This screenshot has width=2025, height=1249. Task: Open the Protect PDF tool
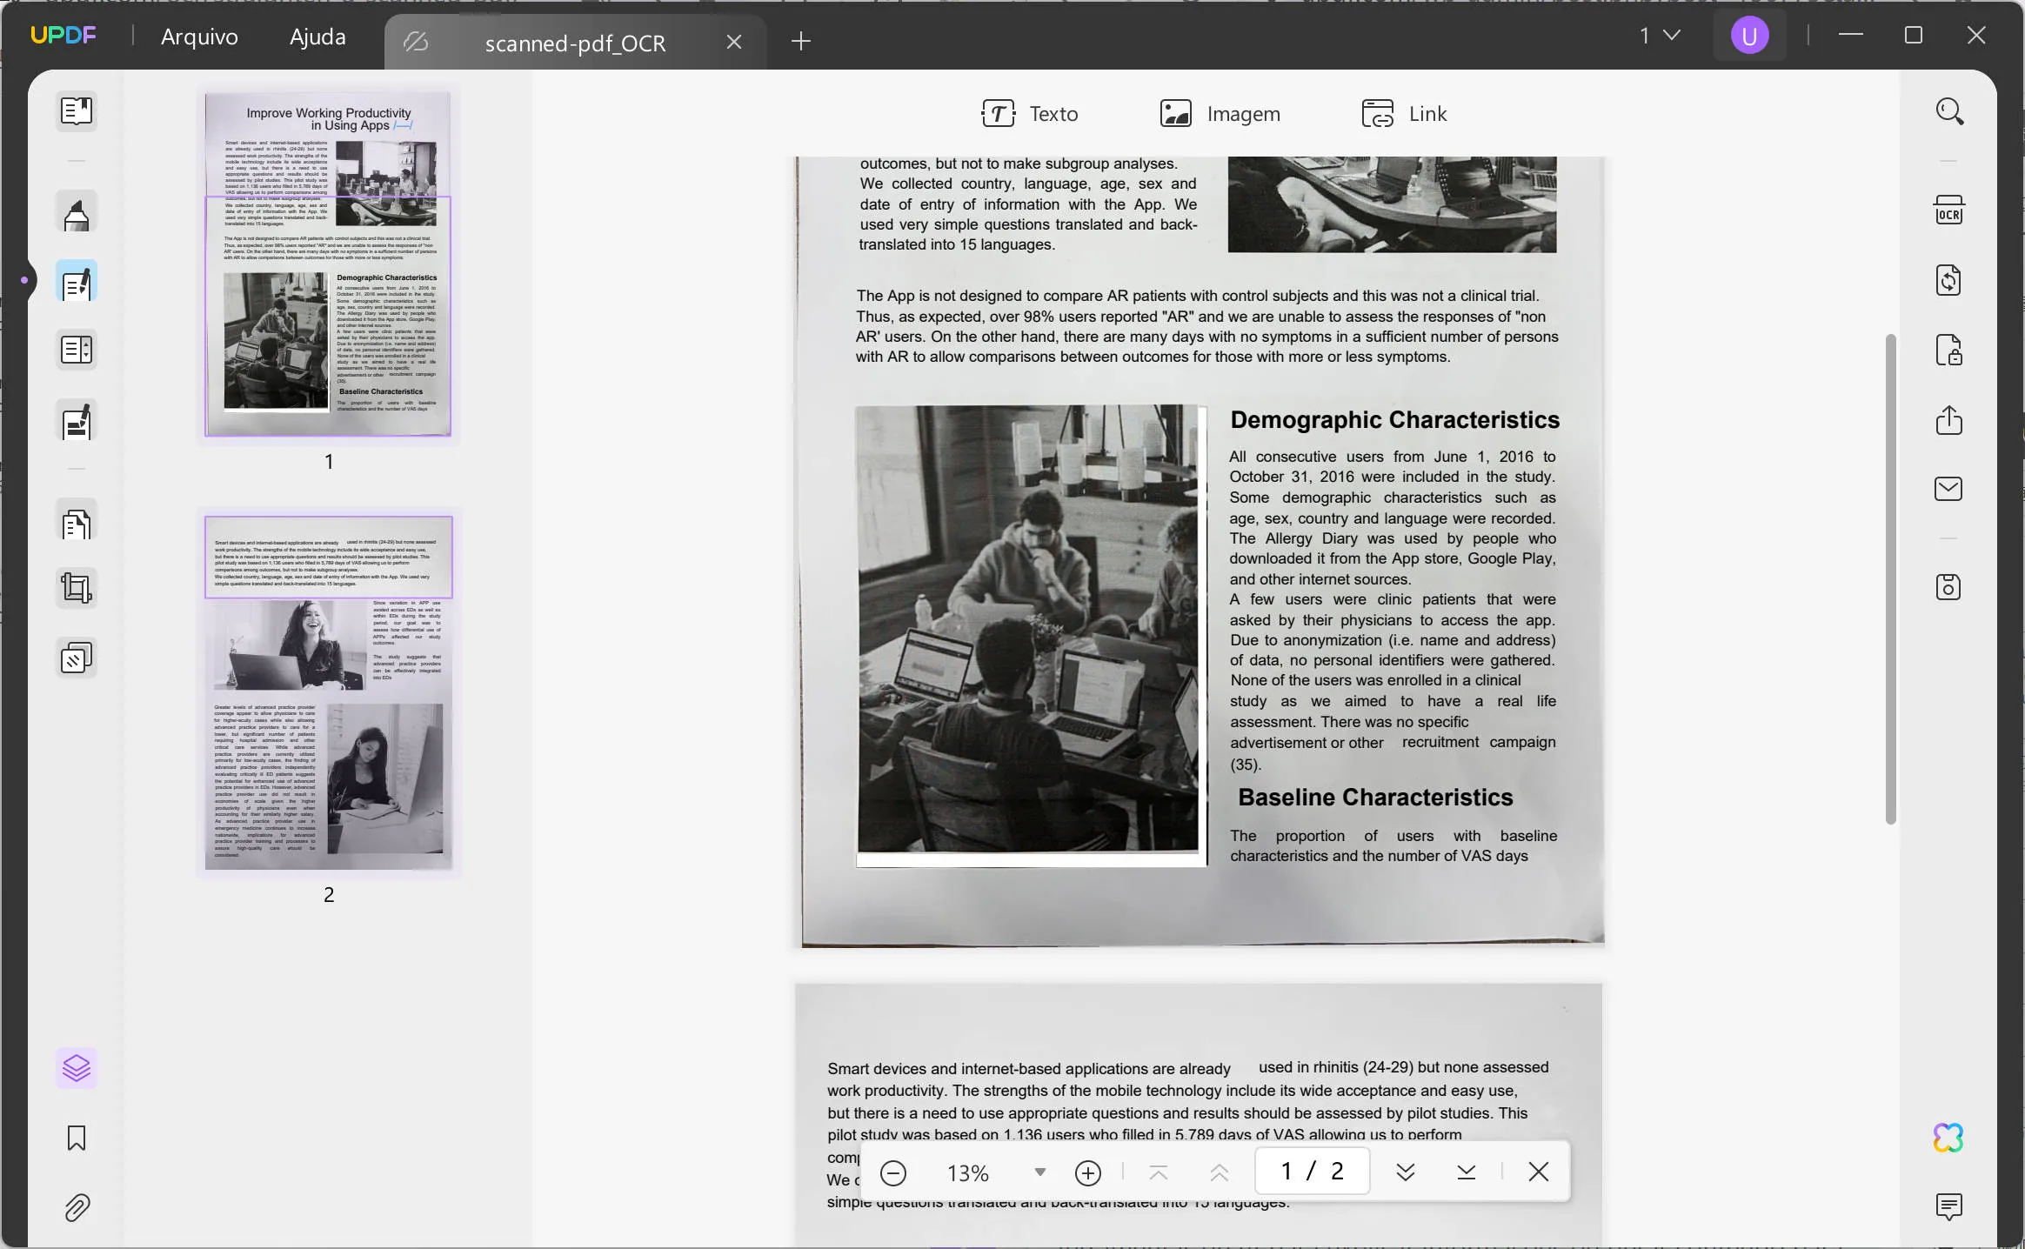(1947, 351)
